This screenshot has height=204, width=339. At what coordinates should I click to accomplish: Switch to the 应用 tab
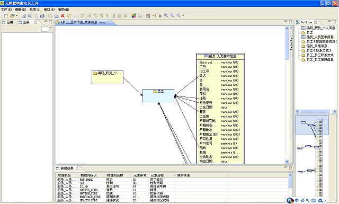coord(8,22)
